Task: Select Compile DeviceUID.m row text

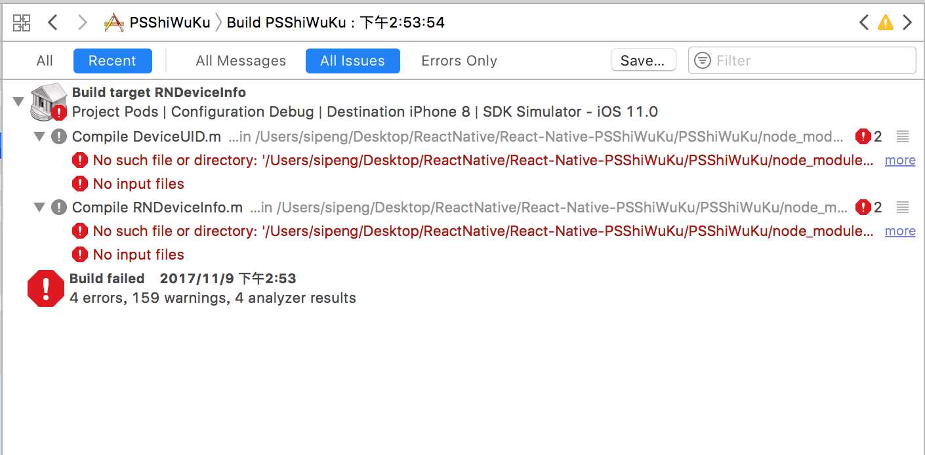Action: coord(146,136)
